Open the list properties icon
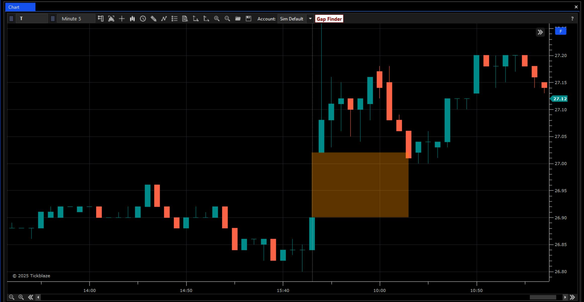Screen dimensions: 584x302 click(174, 19)
